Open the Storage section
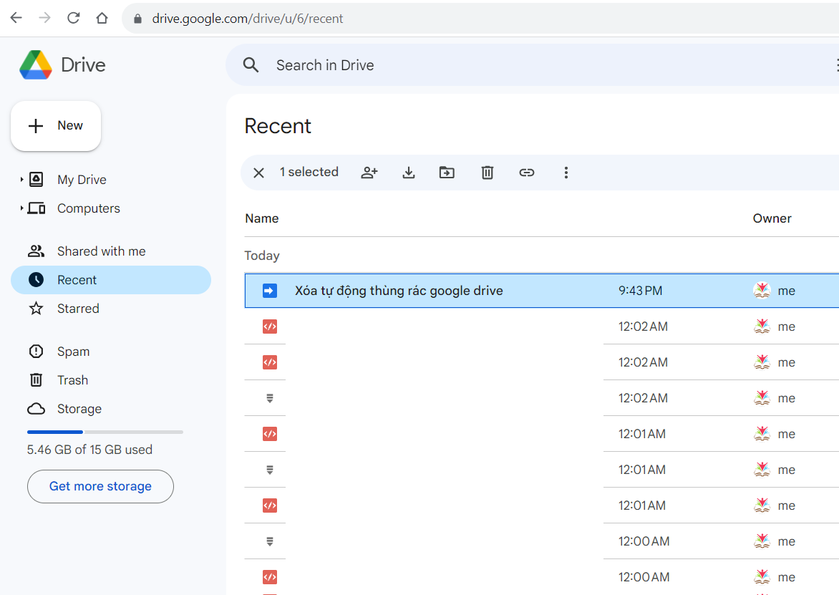Image resolution: width=839 pixels, height=595 pixels. [79, 409]
